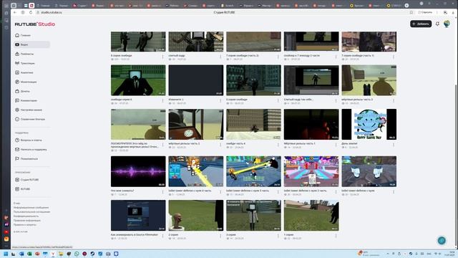Screen dimensions: 458x258
Task: Click the title "toilet tower defense с нуля 4 часть"
Action: (x=190, y=191)
